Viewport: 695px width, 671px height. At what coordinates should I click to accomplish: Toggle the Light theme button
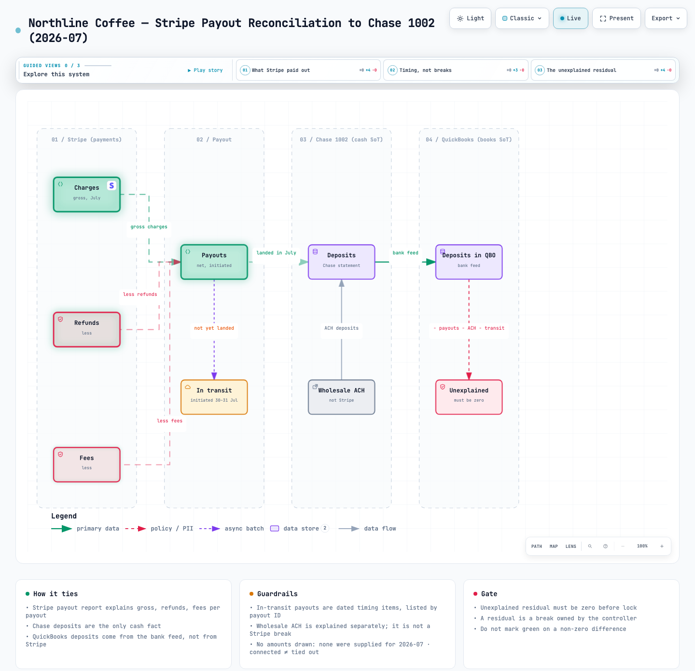pyautogui.click(x=471, y=18)
